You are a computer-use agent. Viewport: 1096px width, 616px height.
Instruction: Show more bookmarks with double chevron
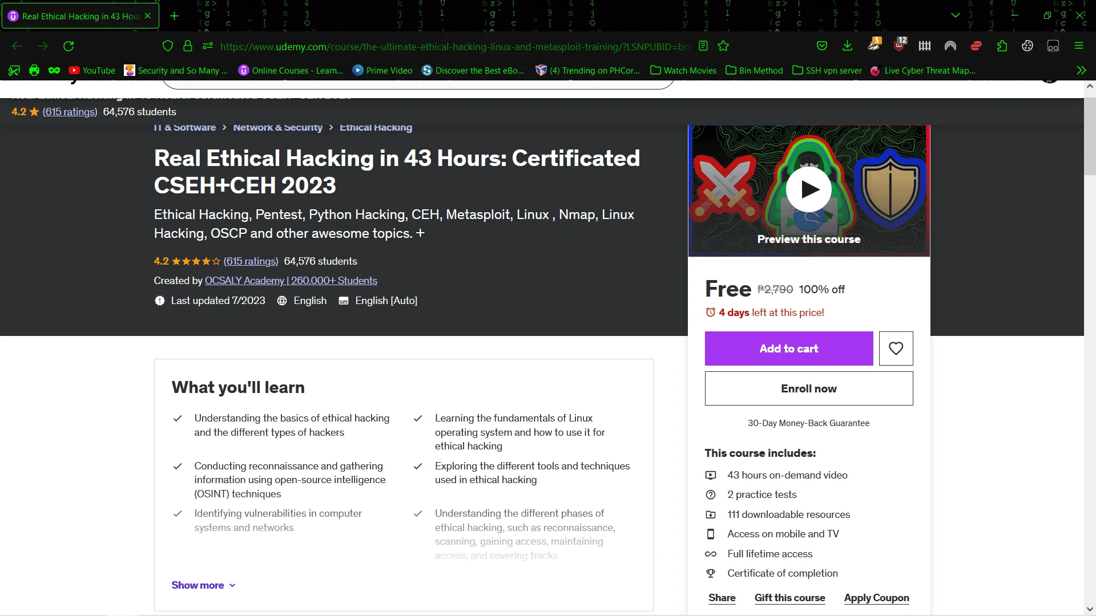1081,70
